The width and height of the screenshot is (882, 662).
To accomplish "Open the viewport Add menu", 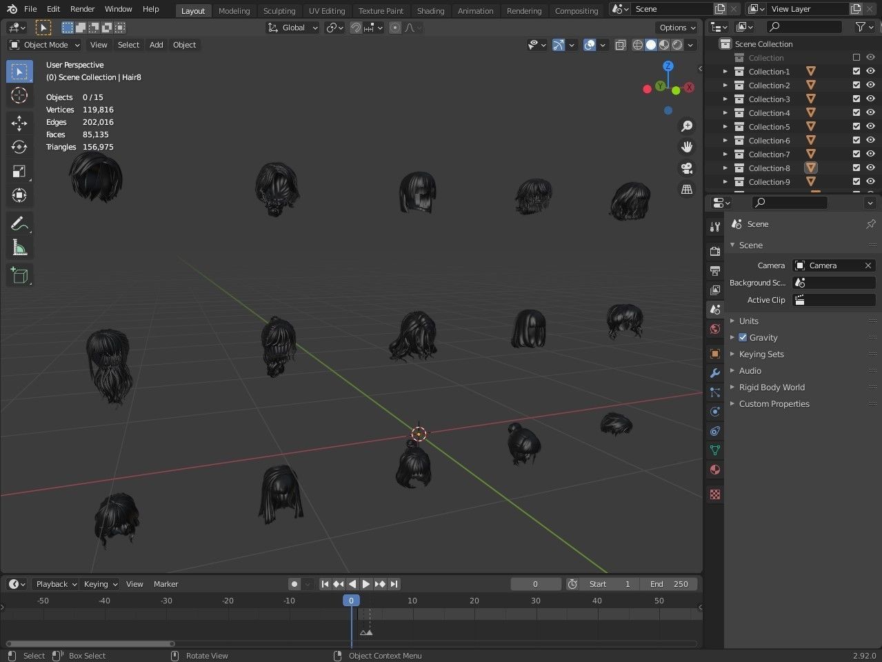I will coord(157,45).
